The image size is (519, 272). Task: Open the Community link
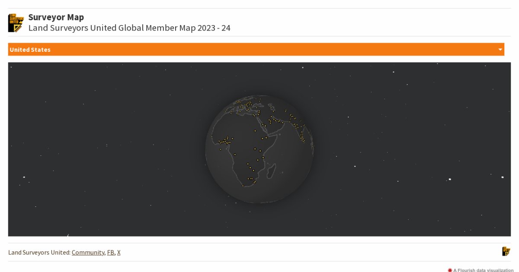[88, 252]
